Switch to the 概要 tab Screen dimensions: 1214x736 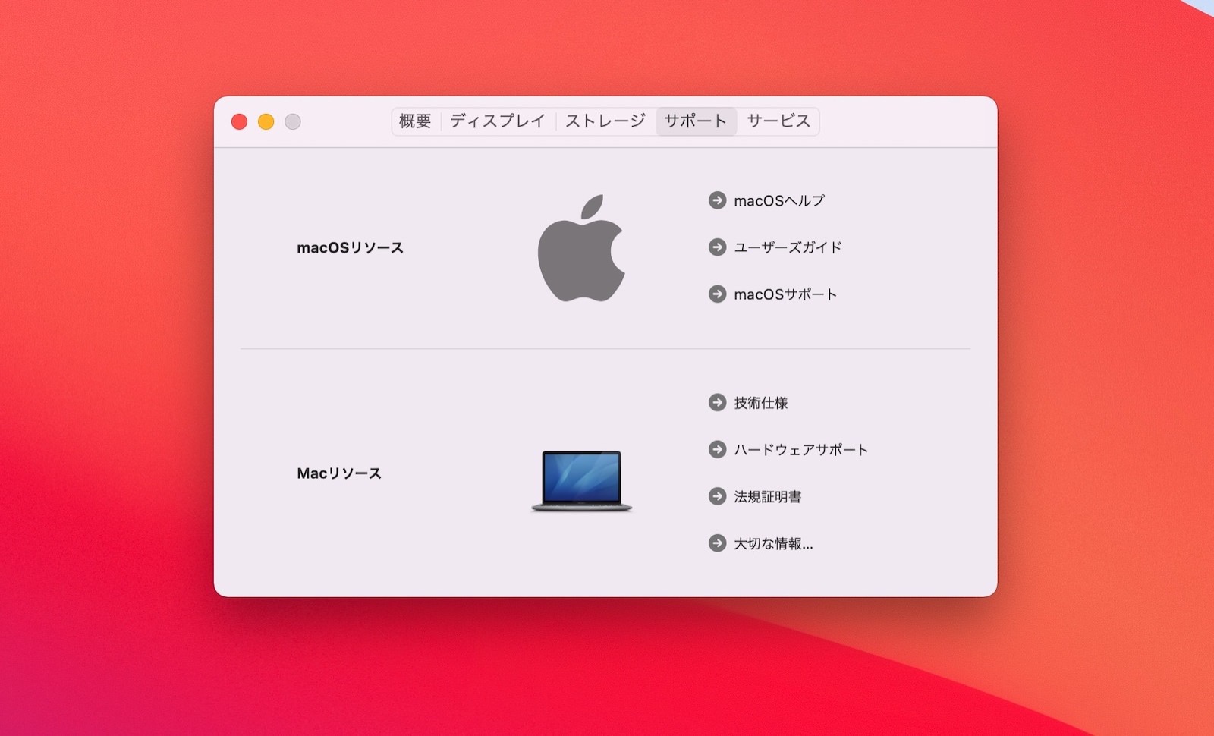415,121
